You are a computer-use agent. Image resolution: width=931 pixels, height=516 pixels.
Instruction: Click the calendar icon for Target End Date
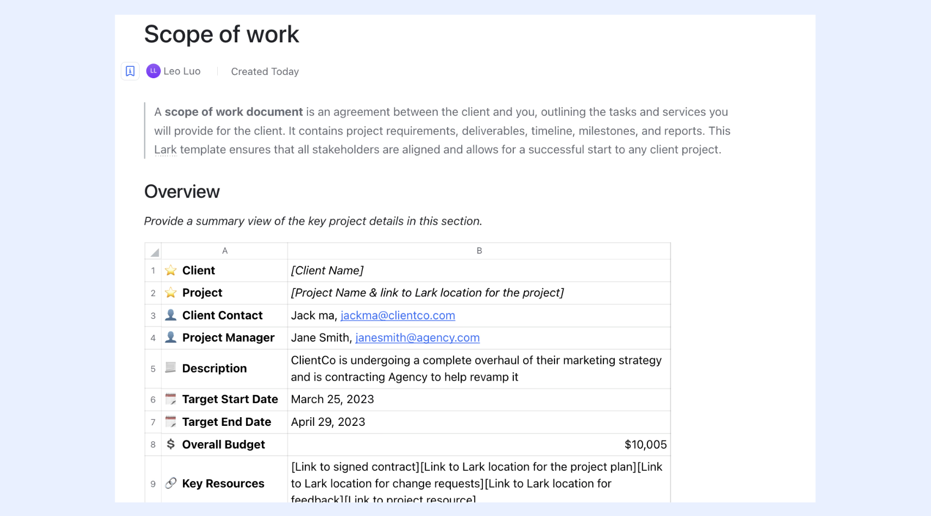(171, 421)
